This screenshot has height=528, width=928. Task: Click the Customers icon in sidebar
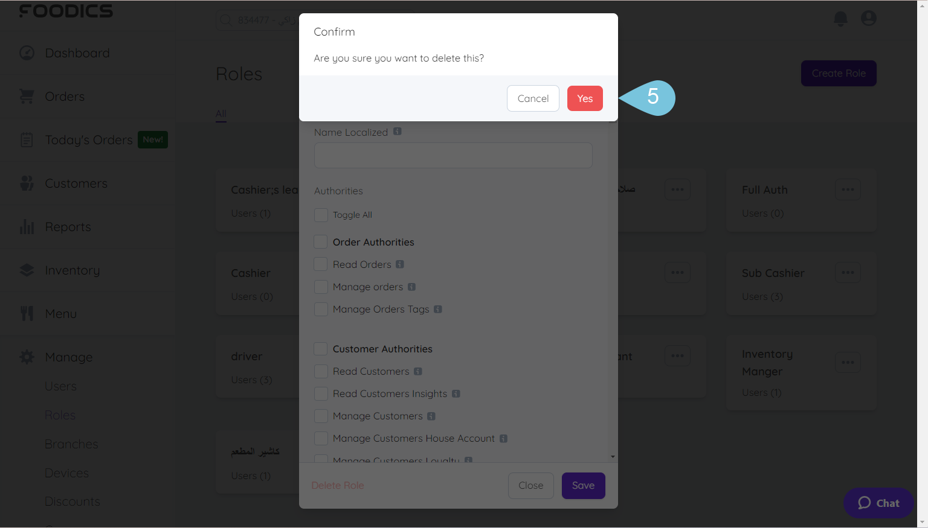coord(27,183)
